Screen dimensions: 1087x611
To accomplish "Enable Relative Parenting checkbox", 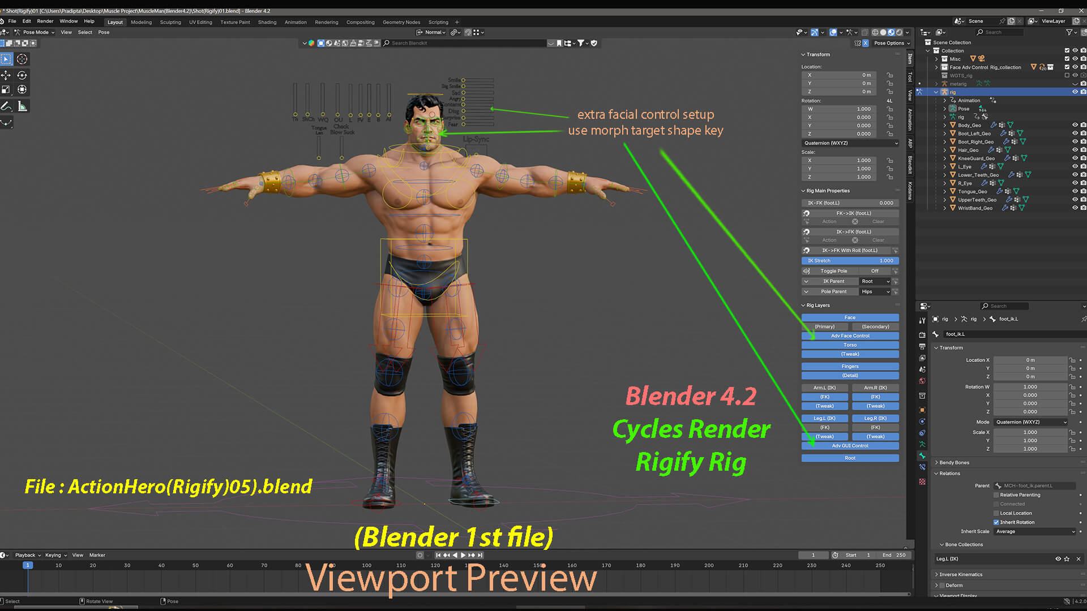I will pyautogui.click(x=996, y=495).
